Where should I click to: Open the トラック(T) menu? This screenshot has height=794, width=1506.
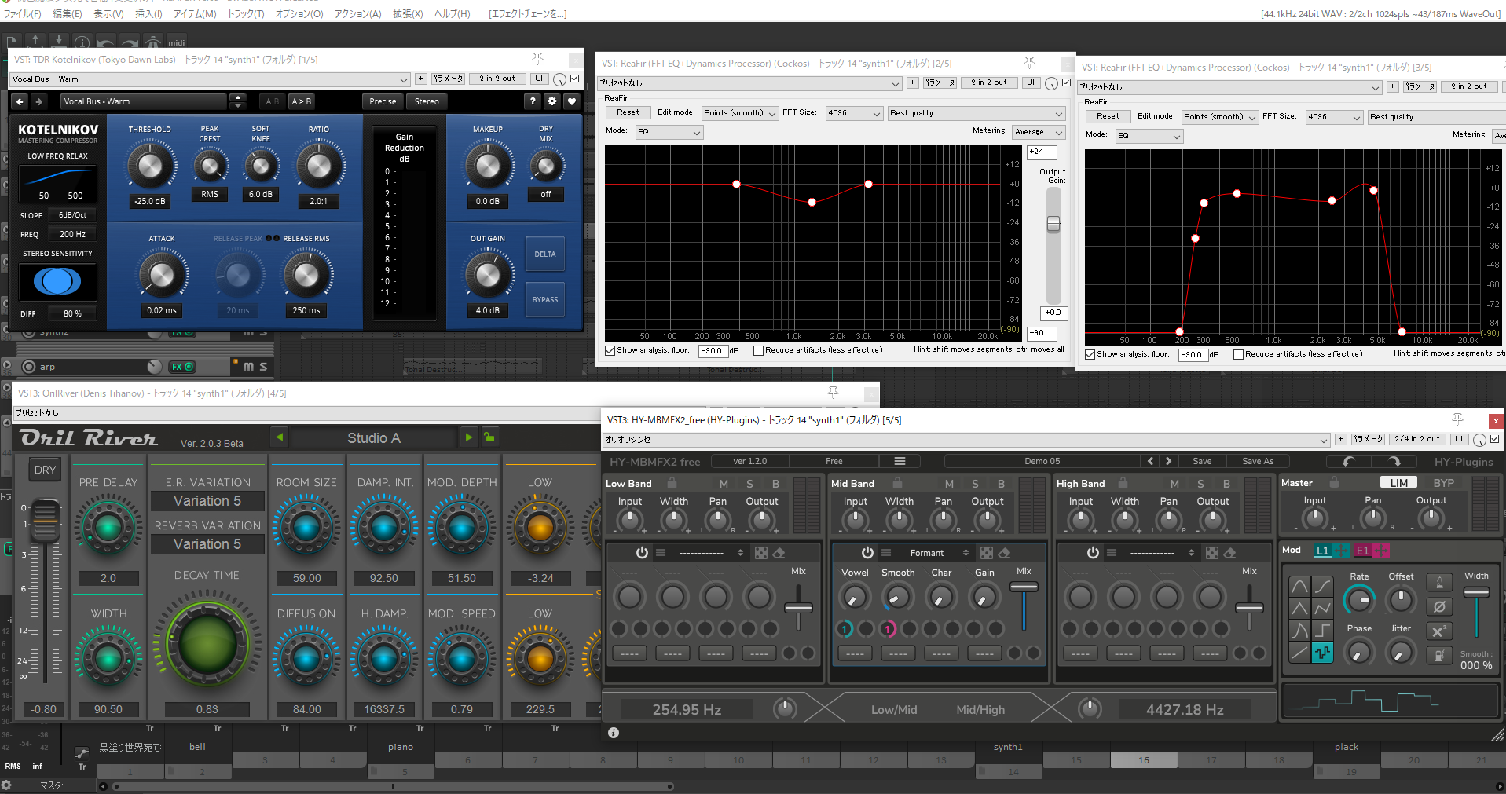click(x=246, y=14)
